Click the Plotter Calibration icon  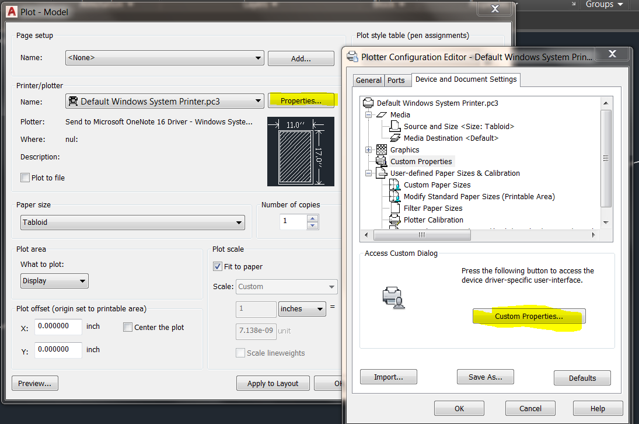point(395,220)
